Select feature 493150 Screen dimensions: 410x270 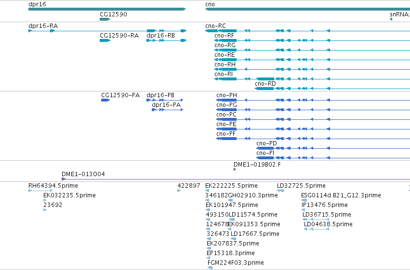point(208,219)
